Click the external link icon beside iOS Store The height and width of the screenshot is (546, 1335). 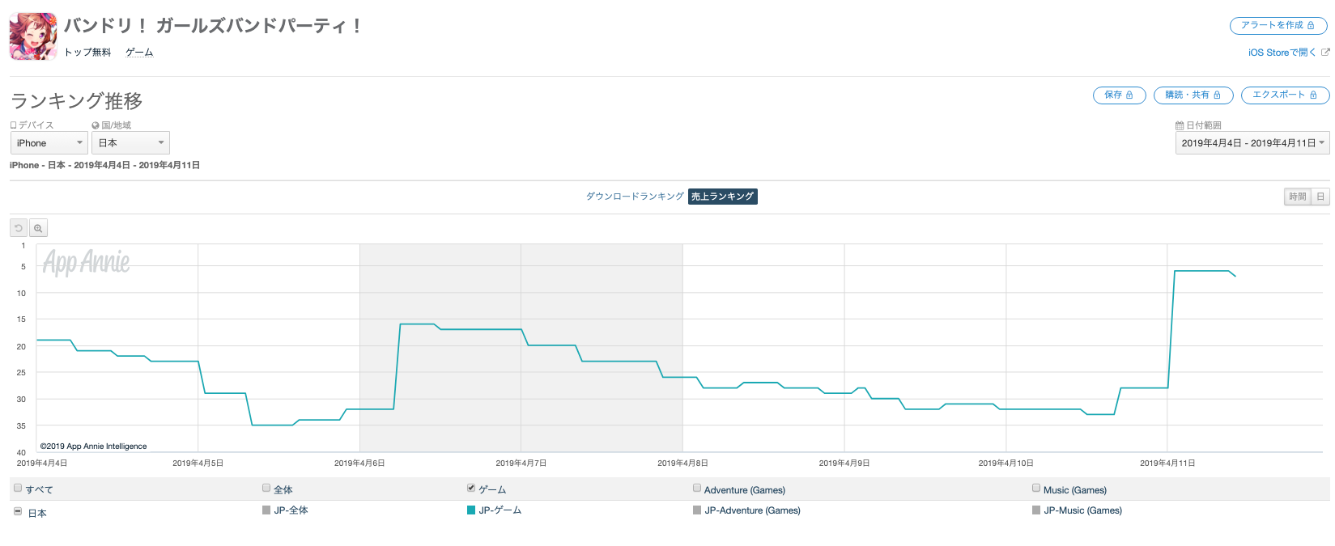click(1325, 53)
